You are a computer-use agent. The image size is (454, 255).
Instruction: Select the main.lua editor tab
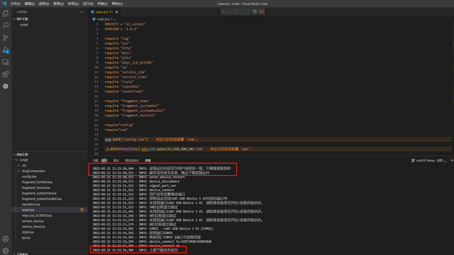104,12
